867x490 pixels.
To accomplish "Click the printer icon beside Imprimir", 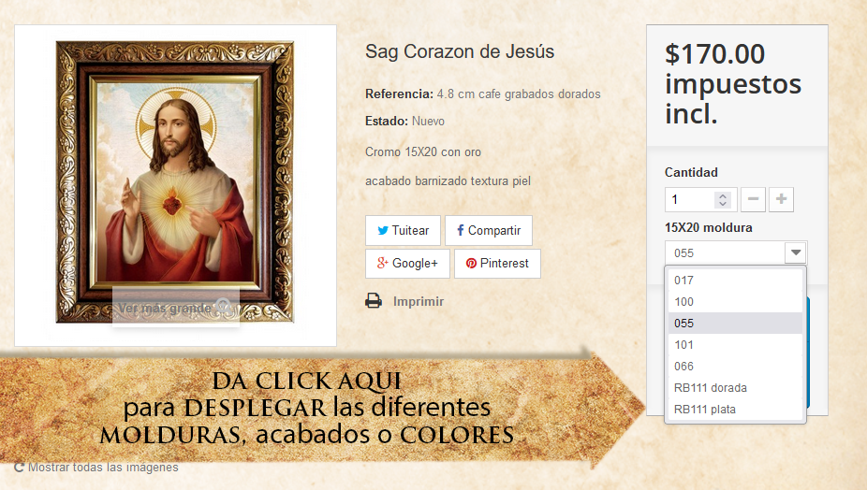I will (x=374, y=301).
